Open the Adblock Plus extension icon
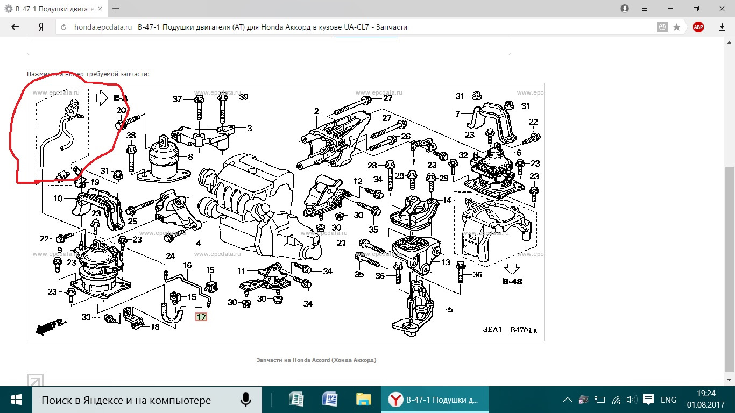Screen dimensions: 735x413 click(698, 27)
